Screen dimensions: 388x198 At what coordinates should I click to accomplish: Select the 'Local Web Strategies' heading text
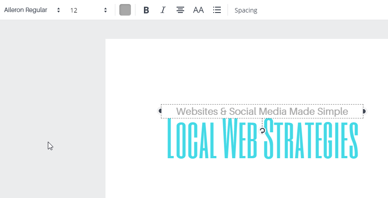click(263, 139)
